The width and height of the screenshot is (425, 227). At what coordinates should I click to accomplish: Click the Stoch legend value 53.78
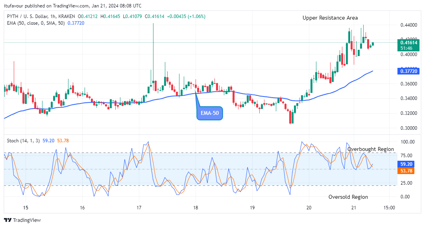63,141
